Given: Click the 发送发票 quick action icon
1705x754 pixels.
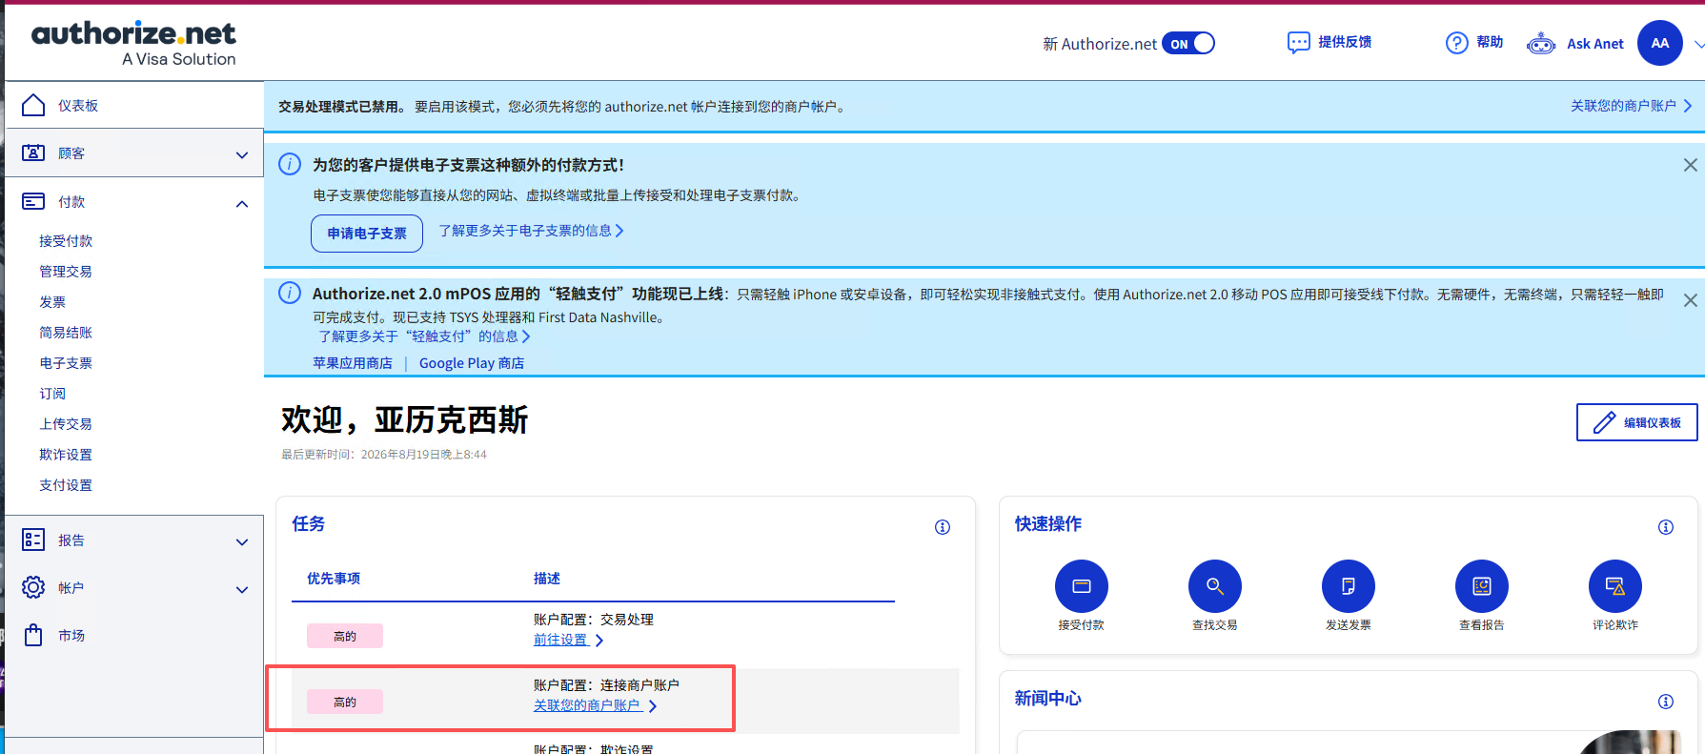Looking at the screenshot, I should (x=1349, y=586).
